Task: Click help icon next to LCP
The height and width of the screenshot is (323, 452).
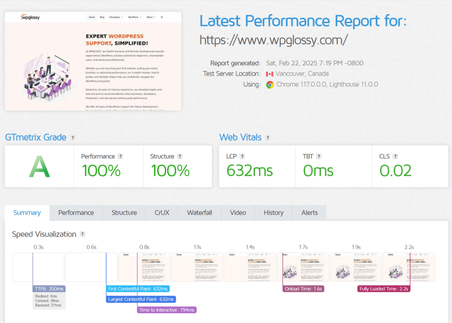Action: click(242, 157)
